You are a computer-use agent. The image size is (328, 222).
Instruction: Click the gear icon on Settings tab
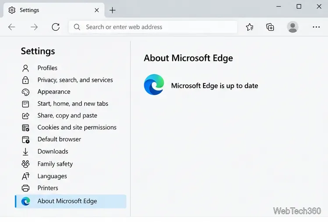click(12, 10)
